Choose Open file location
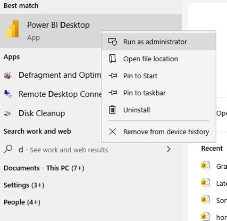The image size is (227, 221). (x=159, y=59)
